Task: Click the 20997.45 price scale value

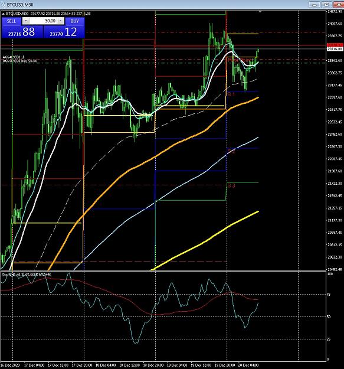Action: [x=335, y=233]
